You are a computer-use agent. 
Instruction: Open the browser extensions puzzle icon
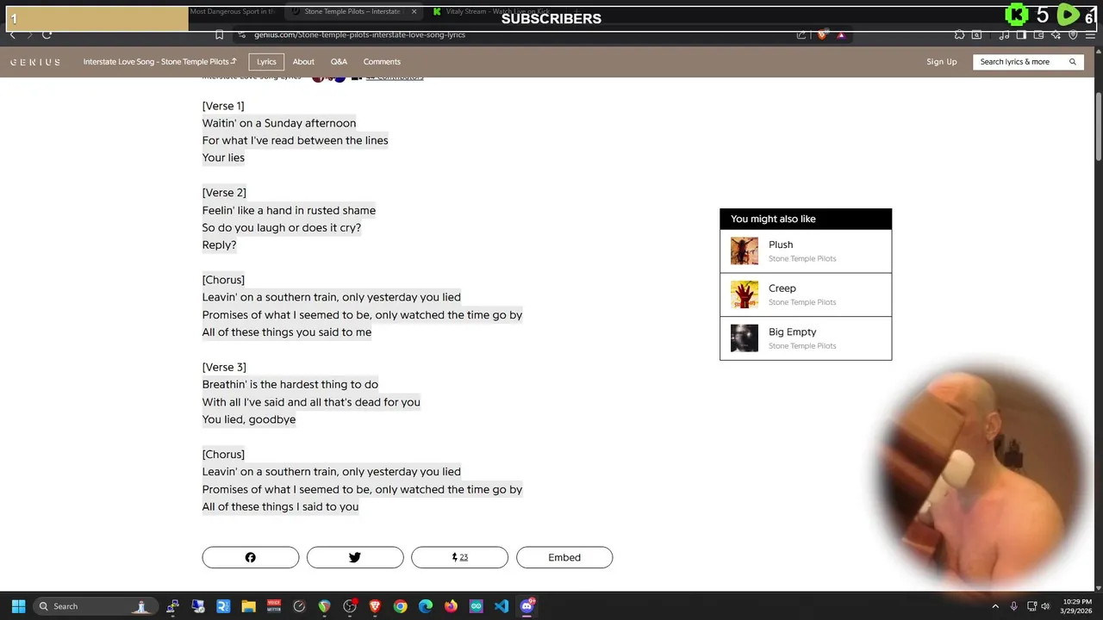click(x=959, y=34)
